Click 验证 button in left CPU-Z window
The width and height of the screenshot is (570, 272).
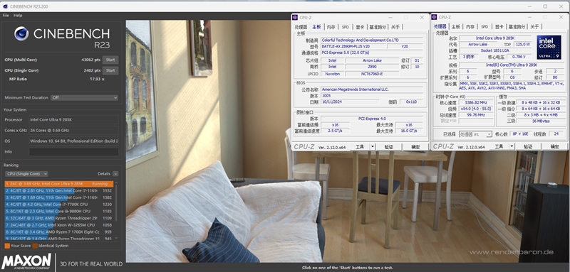(389, 147)
